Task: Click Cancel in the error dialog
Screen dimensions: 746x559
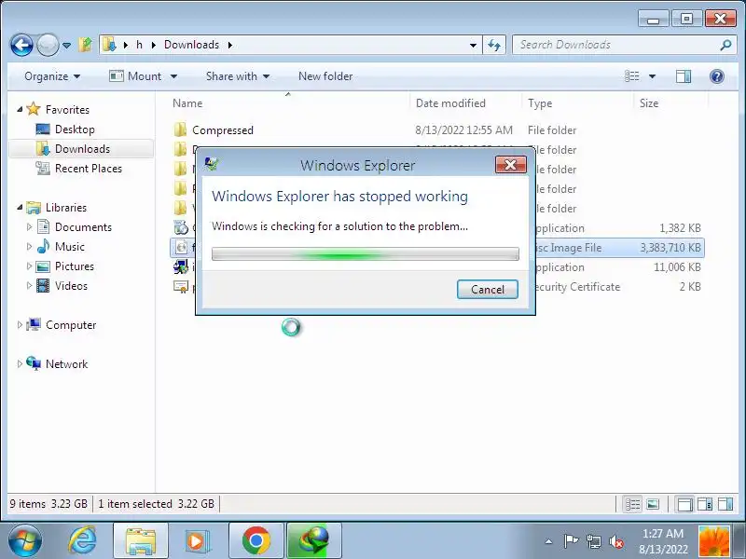Action: pyautogui.click(x=487, y=290)
